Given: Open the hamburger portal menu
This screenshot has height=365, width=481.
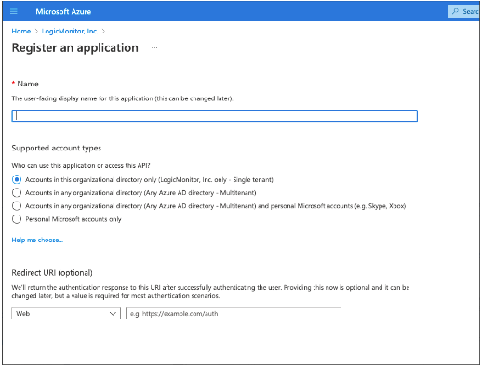Looking at the screenshot, I should [14, 12].
